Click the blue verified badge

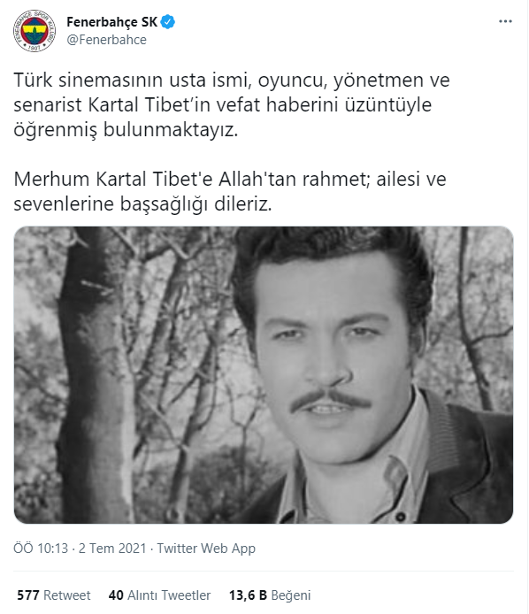click(168, 22)
